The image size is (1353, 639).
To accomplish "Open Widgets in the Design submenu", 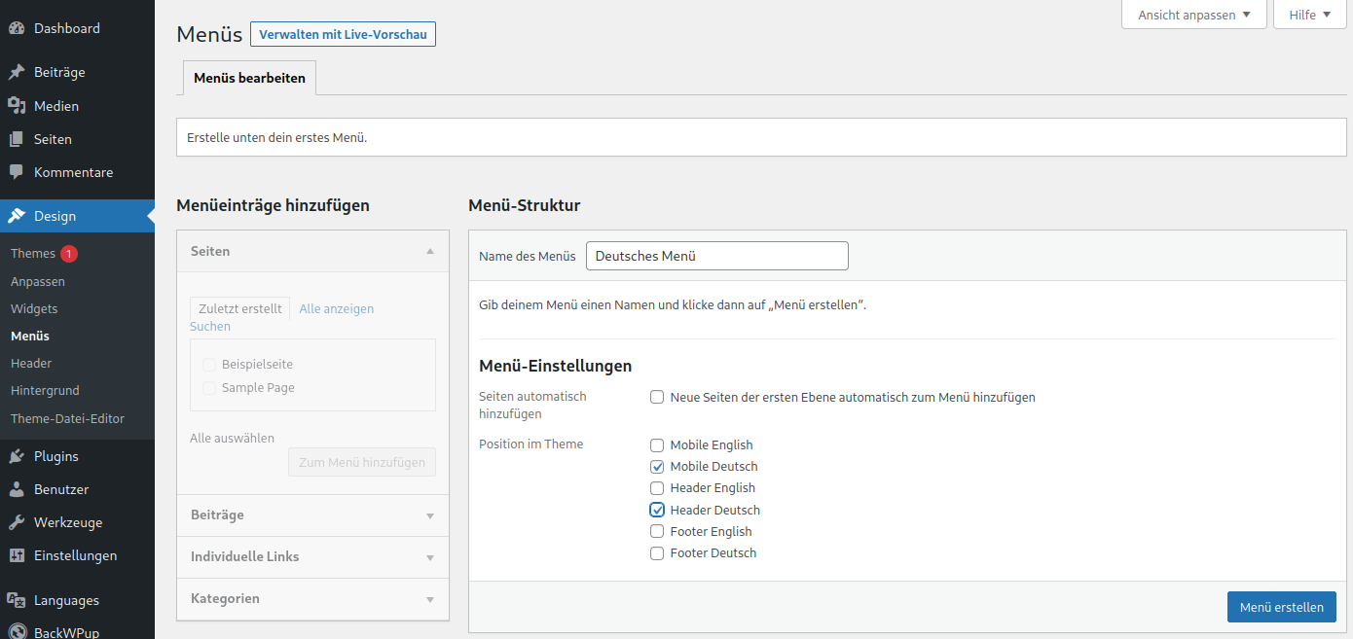I will click(x=34, y=308).
